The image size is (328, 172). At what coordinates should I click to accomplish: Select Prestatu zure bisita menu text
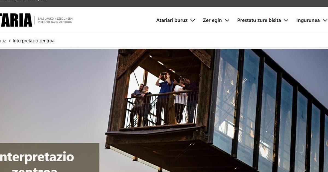[x=259, y=20]
